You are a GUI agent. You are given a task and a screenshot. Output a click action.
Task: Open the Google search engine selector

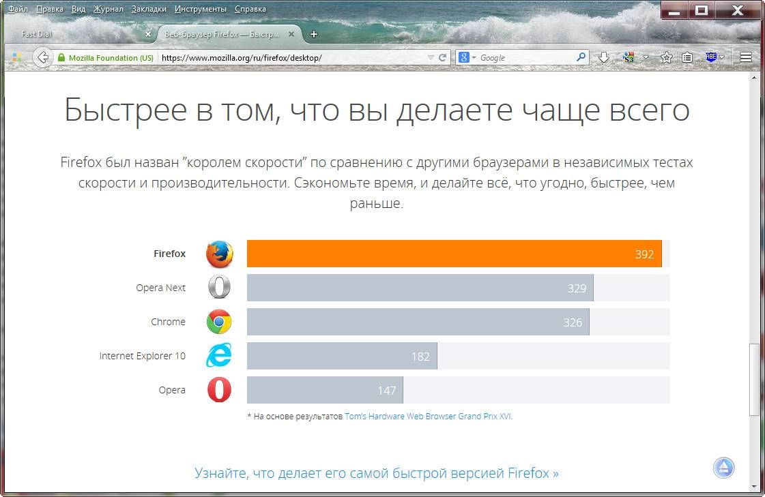pos(467,57)
